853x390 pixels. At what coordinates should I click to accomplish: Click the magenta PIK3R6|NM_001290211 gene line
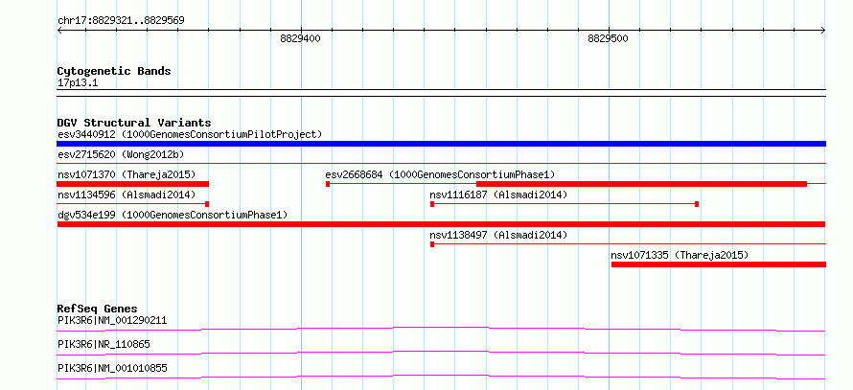coord(441,329)
